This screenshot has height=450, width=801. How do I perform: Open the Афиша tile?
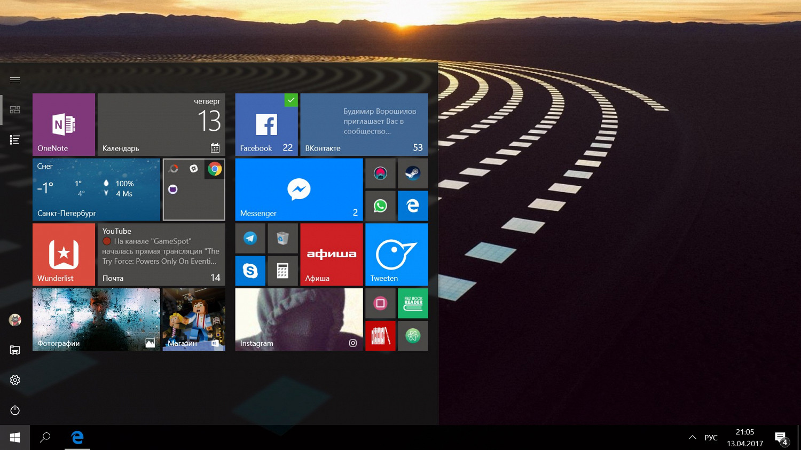pos(332,255)
